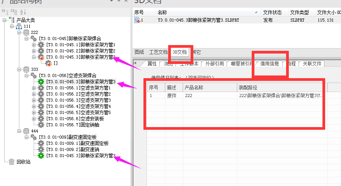Expand the T3.0.01-056.4 空滤支架方管4 node
The height and width of the screenshot is (186, 341).
click(34, 106)
